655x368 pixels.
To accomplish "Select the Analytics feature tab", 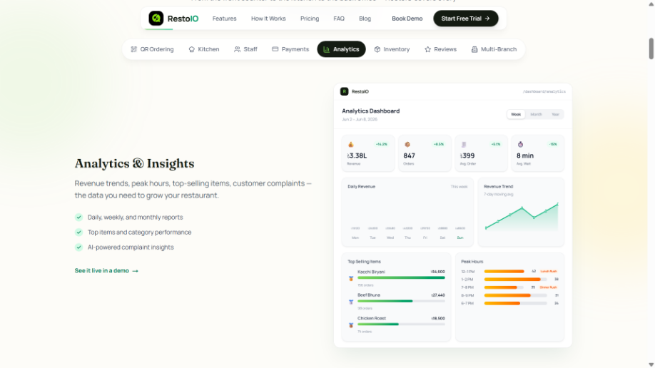I will click(x=341, y=49).
